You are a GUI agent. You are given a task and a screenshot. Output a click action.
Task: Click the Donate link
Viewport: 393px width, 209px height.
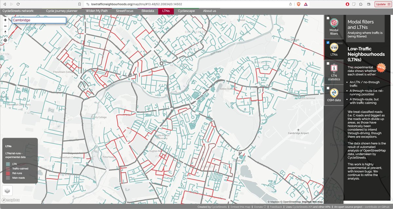click(x=260, y=207)
